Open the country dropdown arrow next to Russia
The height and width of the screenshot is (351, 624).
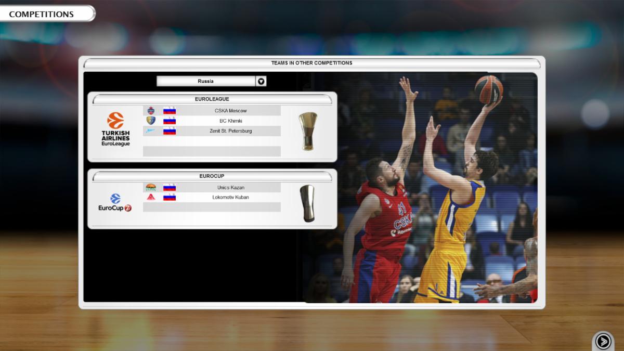pos(261,81)
